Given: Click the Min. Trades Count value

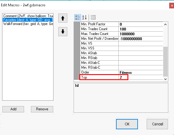Looking at the screenshot, I should pos(141,29).
